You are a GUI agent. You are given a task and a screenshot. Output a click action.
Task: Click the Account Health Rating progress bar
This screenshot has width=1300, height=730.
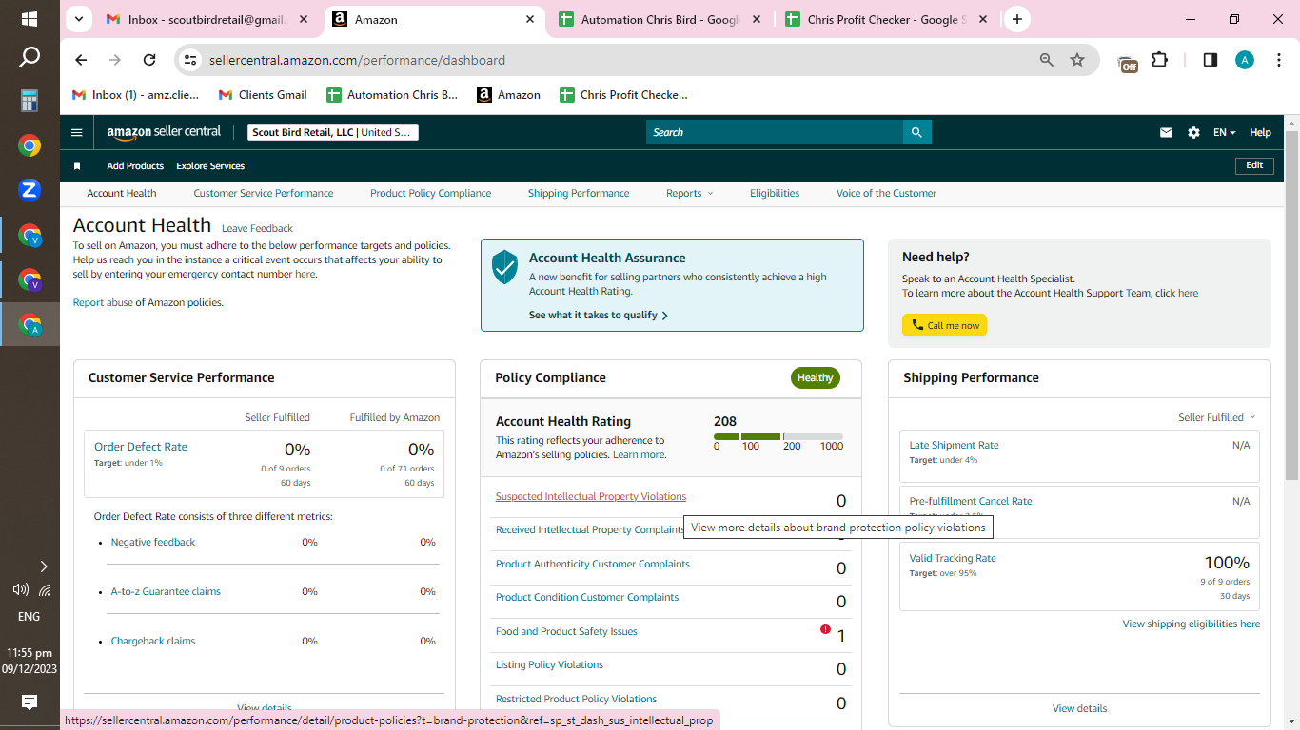778,436
